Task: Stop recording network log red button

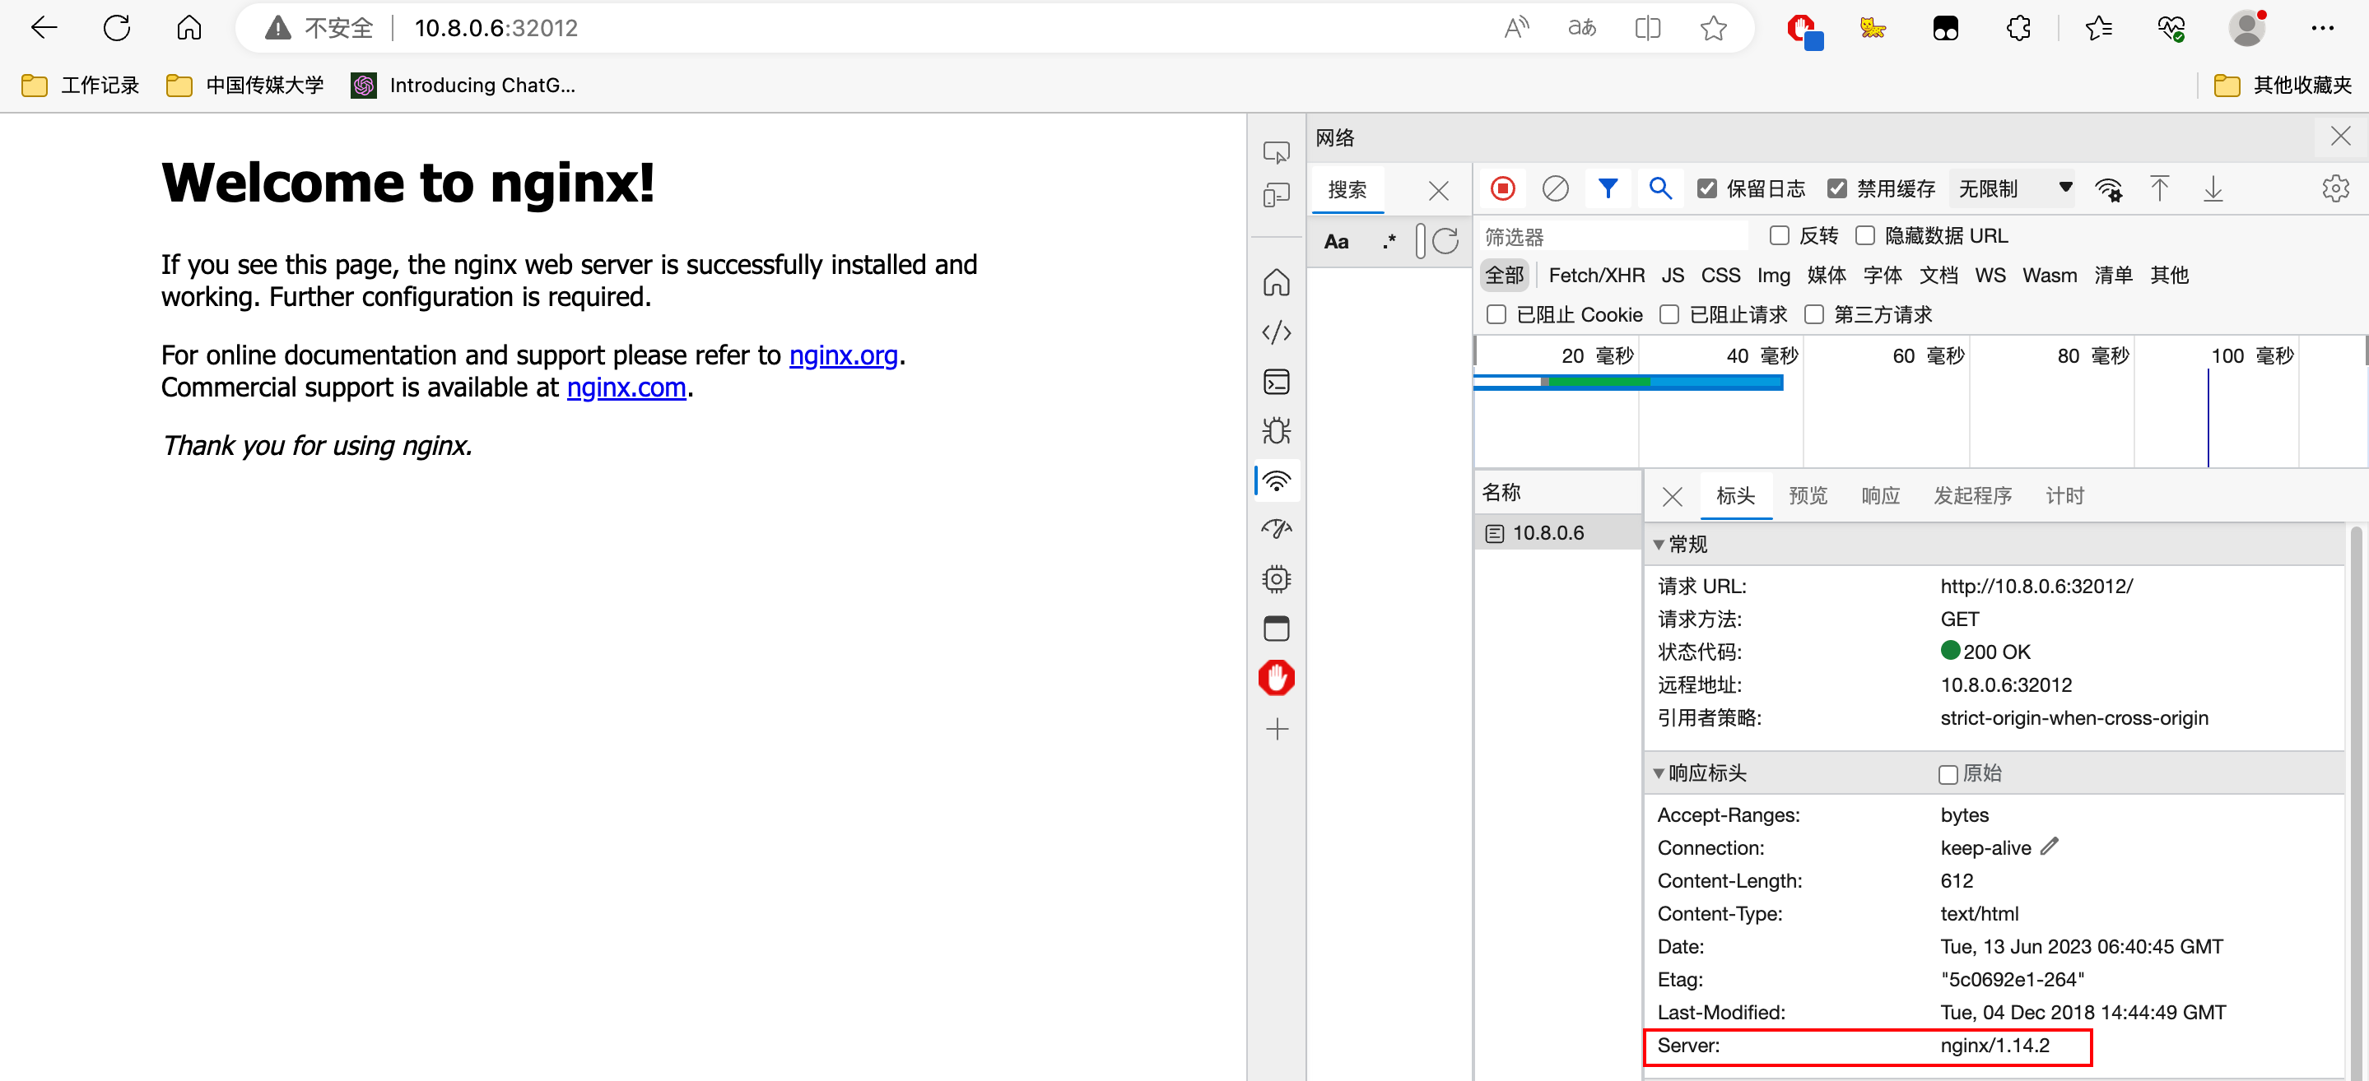Action: [x=1503, y=188]
